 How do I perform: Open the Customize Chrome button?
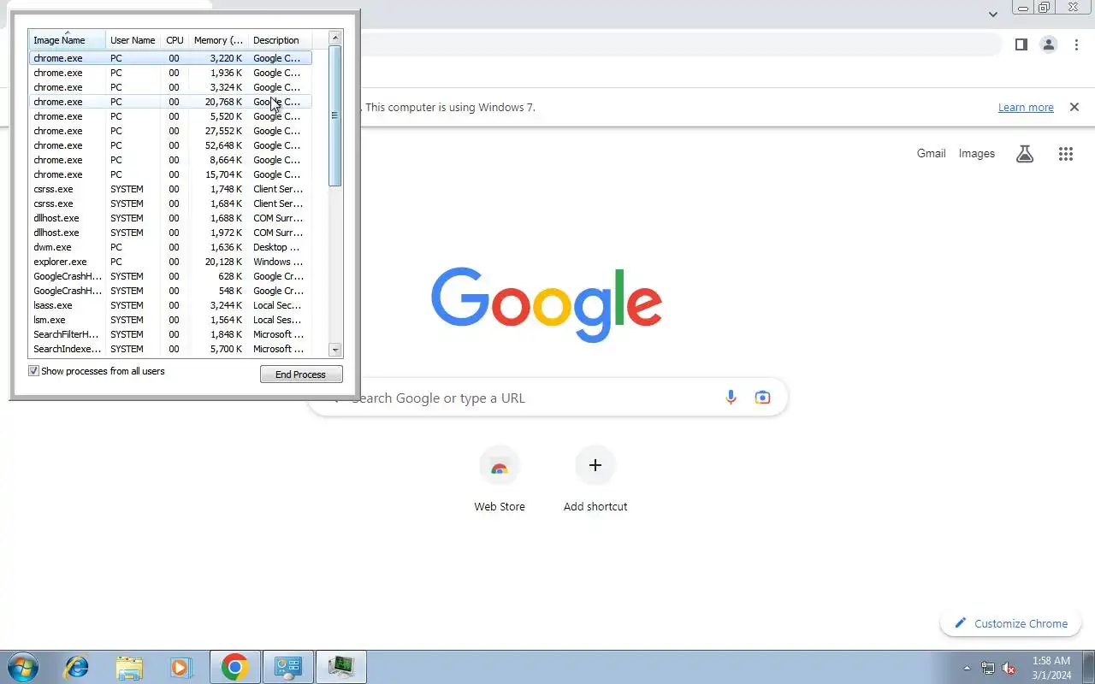(x=1011, y=623)
